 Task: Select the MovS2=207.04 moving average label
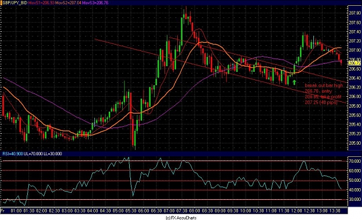(68, 3)
